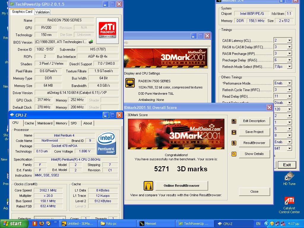The width and height of the screenshot is (304, 228).
Task: Click the taskbar clock showing 4:17
Action: [x=293, y=224]
